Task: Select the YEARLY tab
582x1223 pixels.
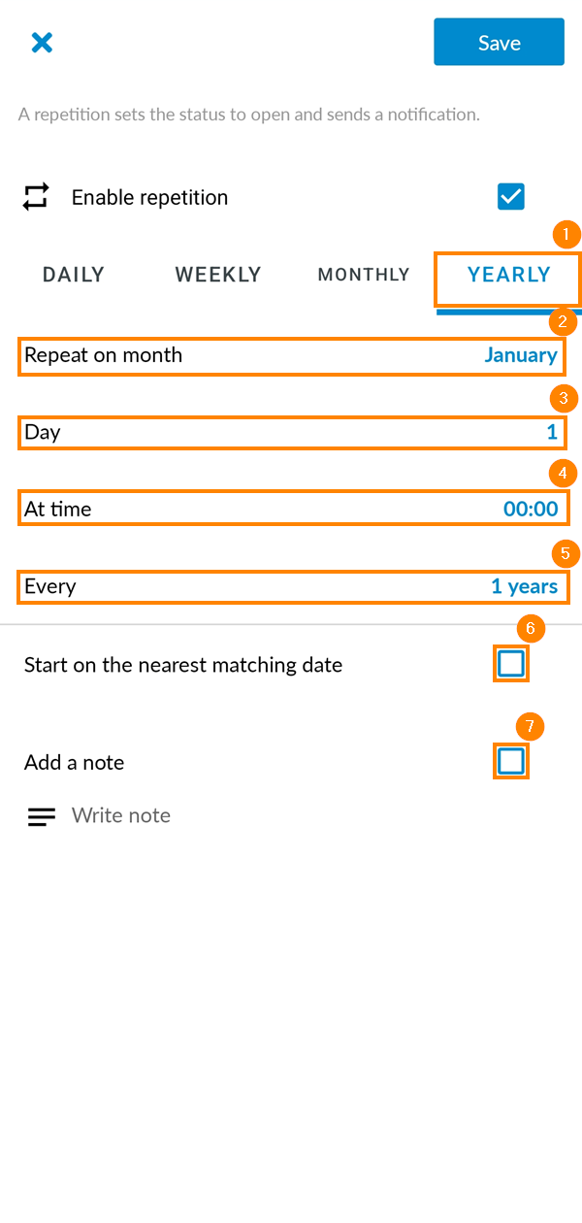Action: 507,275
